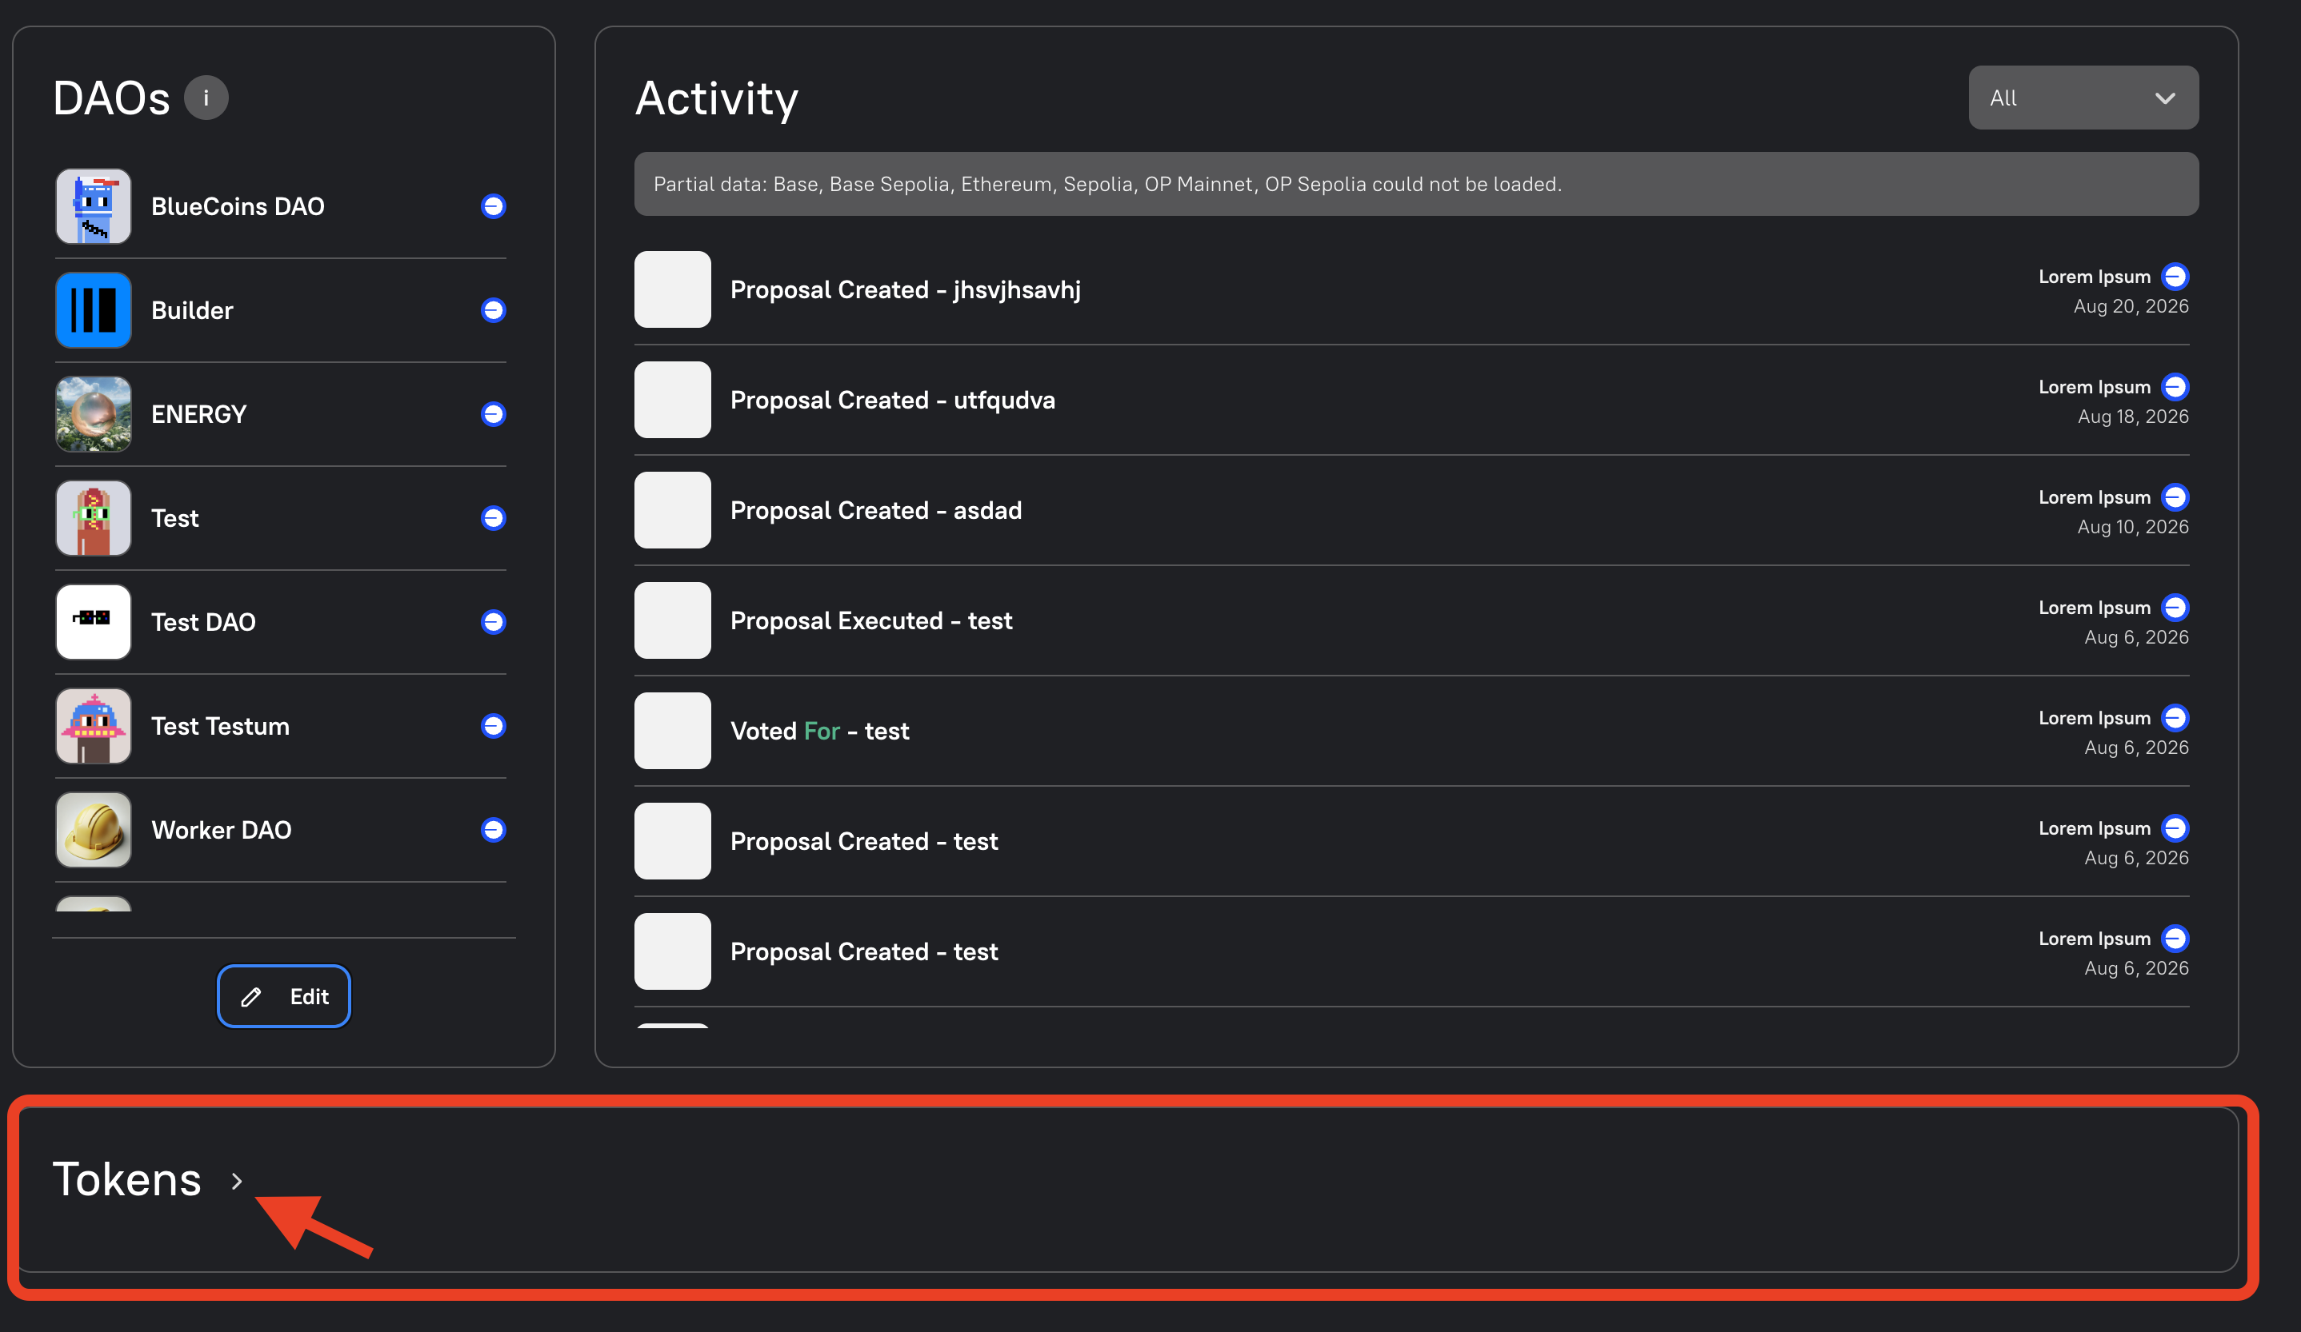Screen dimensions: 2301x1332
Task: Expand the Tokens section chevron
Action: (x=237, y=1182)
